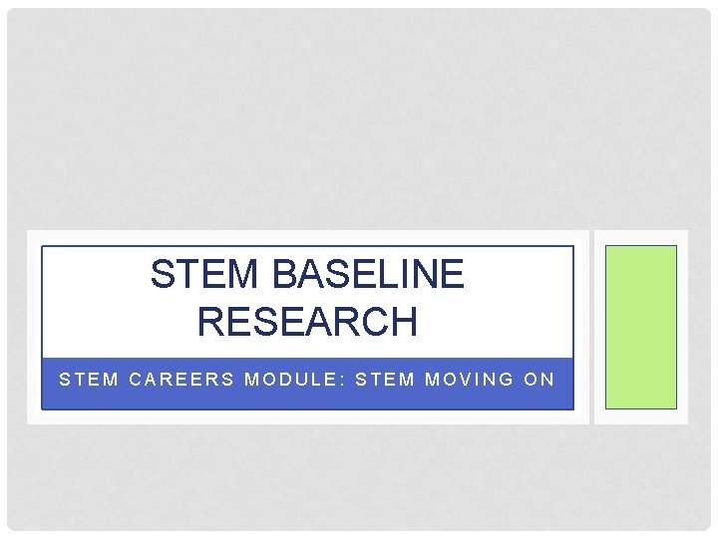
Task: Click white space left of RESEARCH
Action: [x=120, y=322]
